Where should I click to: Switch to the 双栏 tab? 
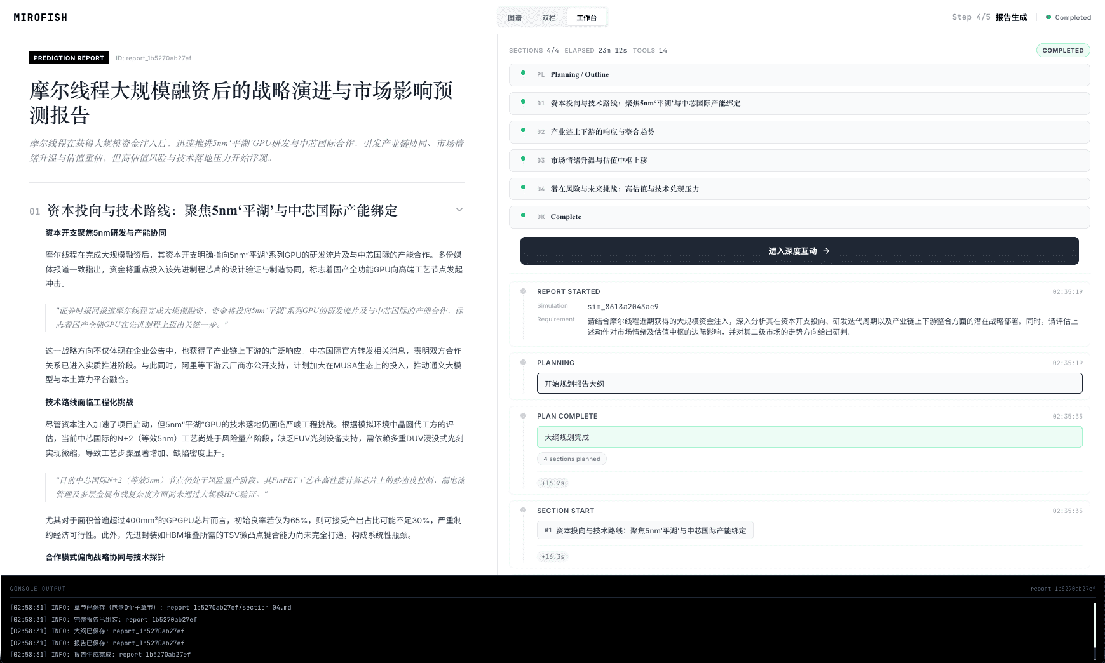coord(549,17)
